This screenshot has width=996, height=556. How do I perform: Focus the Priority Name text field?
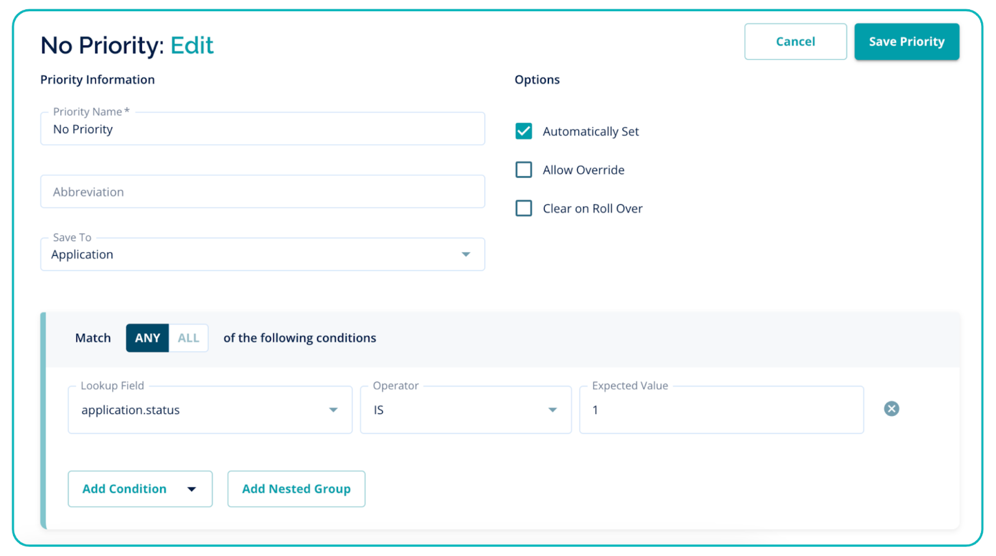tap(261, 130)
